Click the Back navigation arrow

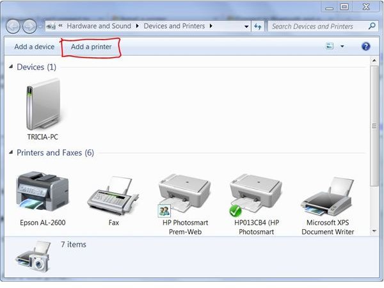pyautogui.click(x=13, y=26)
